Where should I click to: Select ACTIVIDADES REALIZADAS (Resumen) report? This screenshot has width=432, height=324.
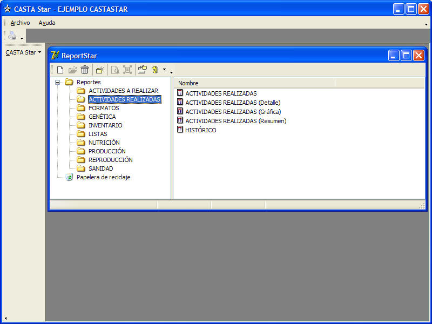236,120
